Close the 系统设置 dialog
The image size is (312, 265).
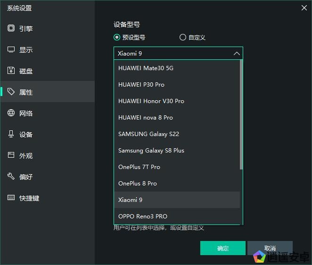tap(304, 8)
